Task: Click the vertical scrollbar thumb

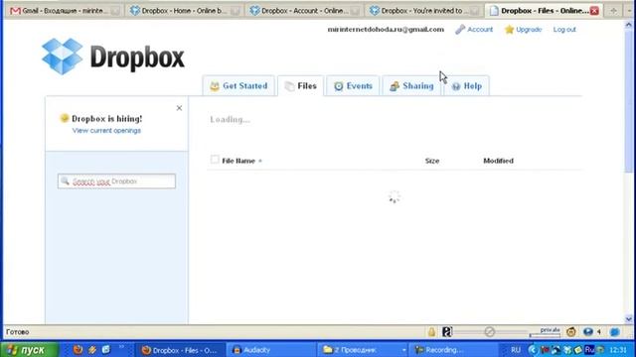Action: [x=628, y=101]
